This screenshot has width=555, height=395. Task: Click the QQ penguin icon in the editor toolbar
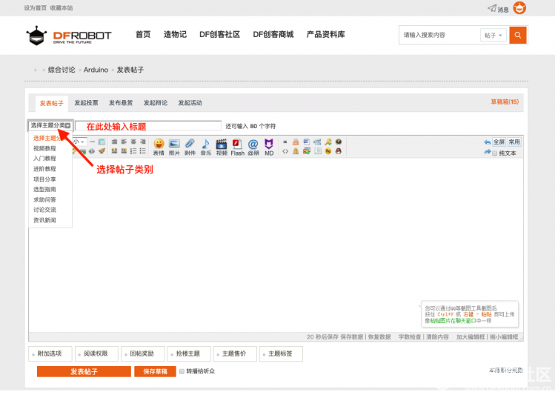point(339,151)
